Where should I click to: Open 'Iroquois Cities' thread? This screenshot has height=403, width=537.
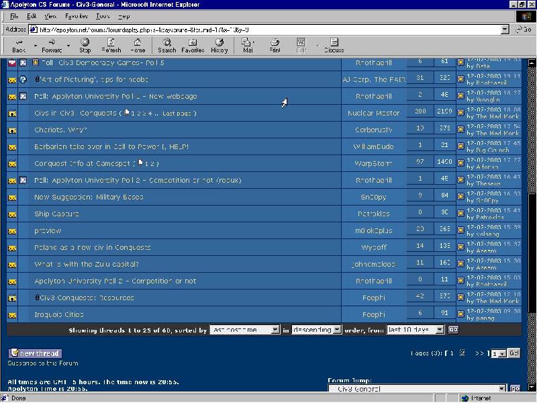[58, 314]
